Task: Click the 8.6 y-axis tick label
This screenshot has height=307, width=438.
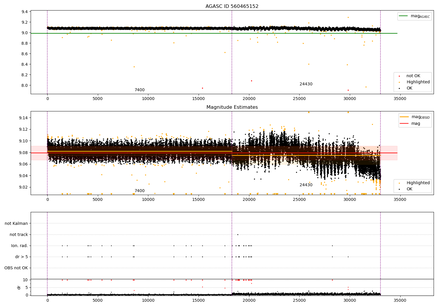Action: point(25,54)
